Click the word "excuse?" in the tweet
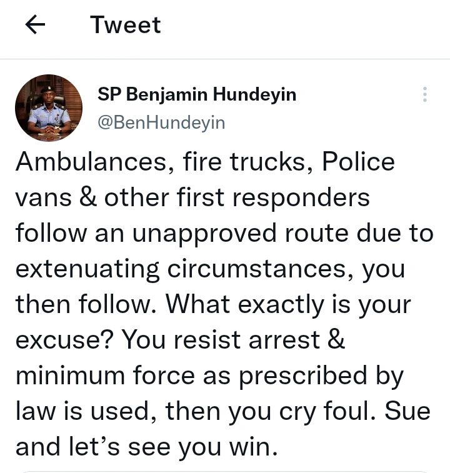The image size is (450, 473). 64,341
